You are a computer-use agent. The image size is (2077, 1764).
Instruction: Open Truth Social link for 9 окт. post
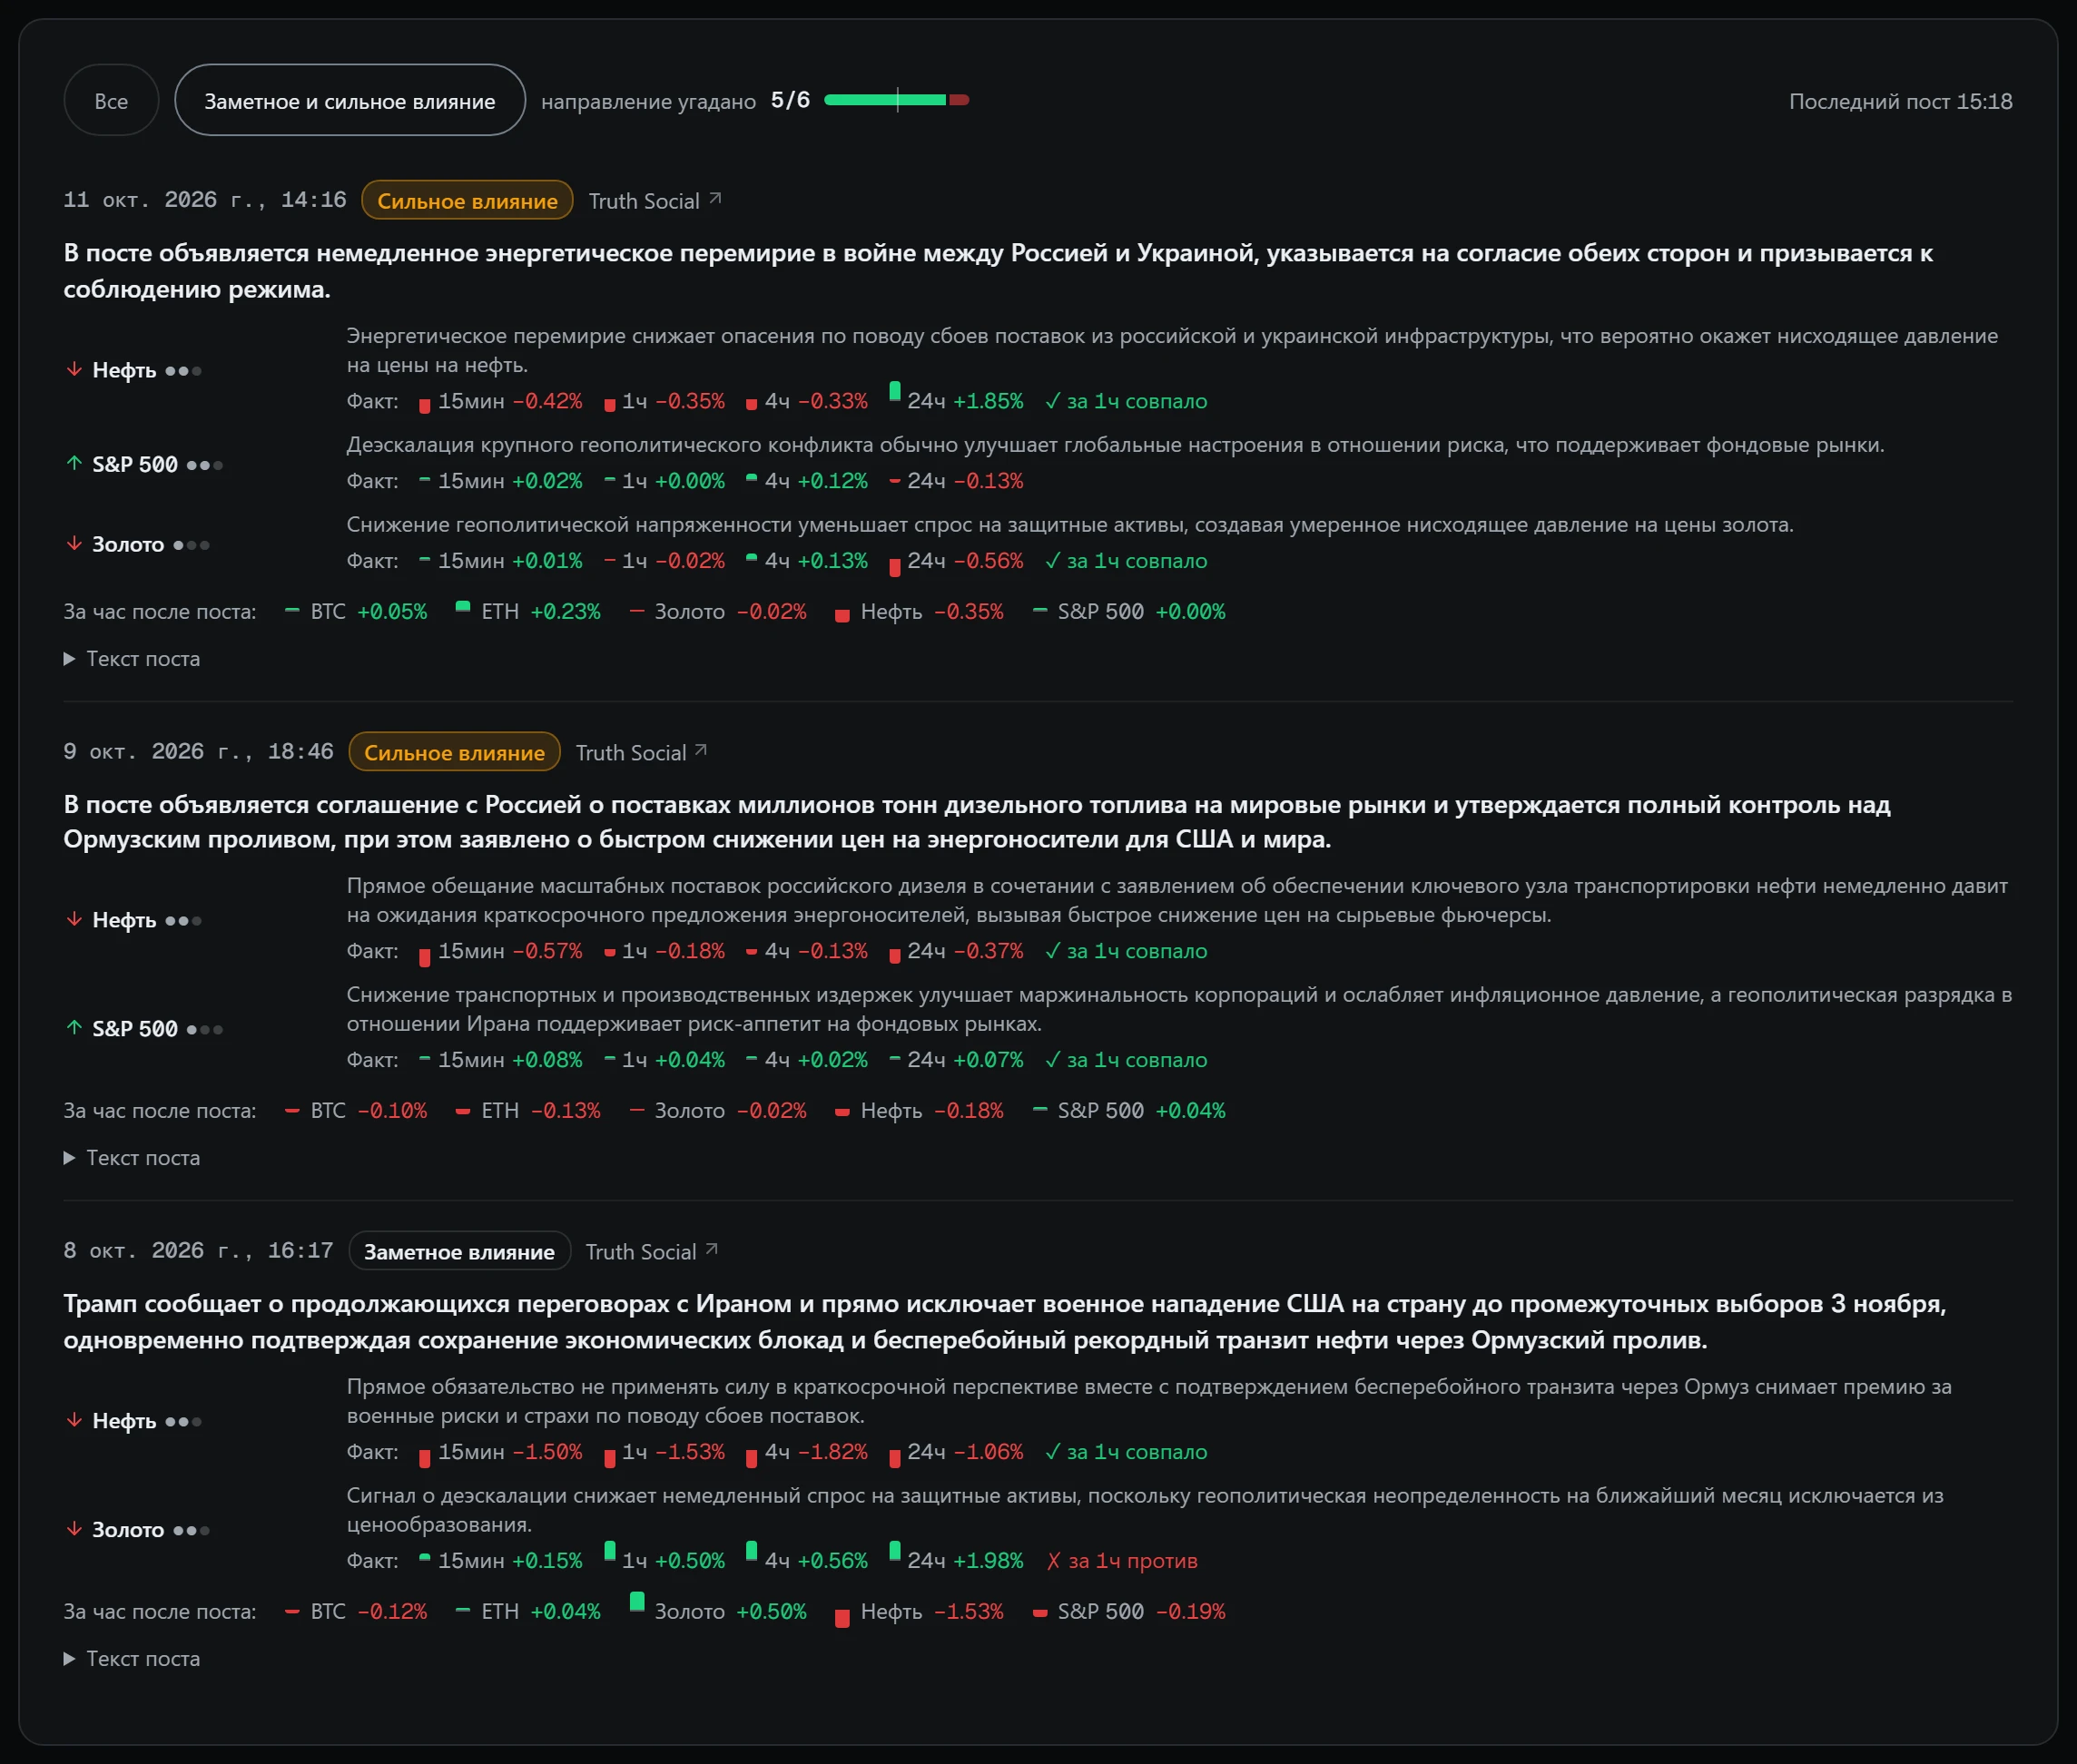coord(641,753)
